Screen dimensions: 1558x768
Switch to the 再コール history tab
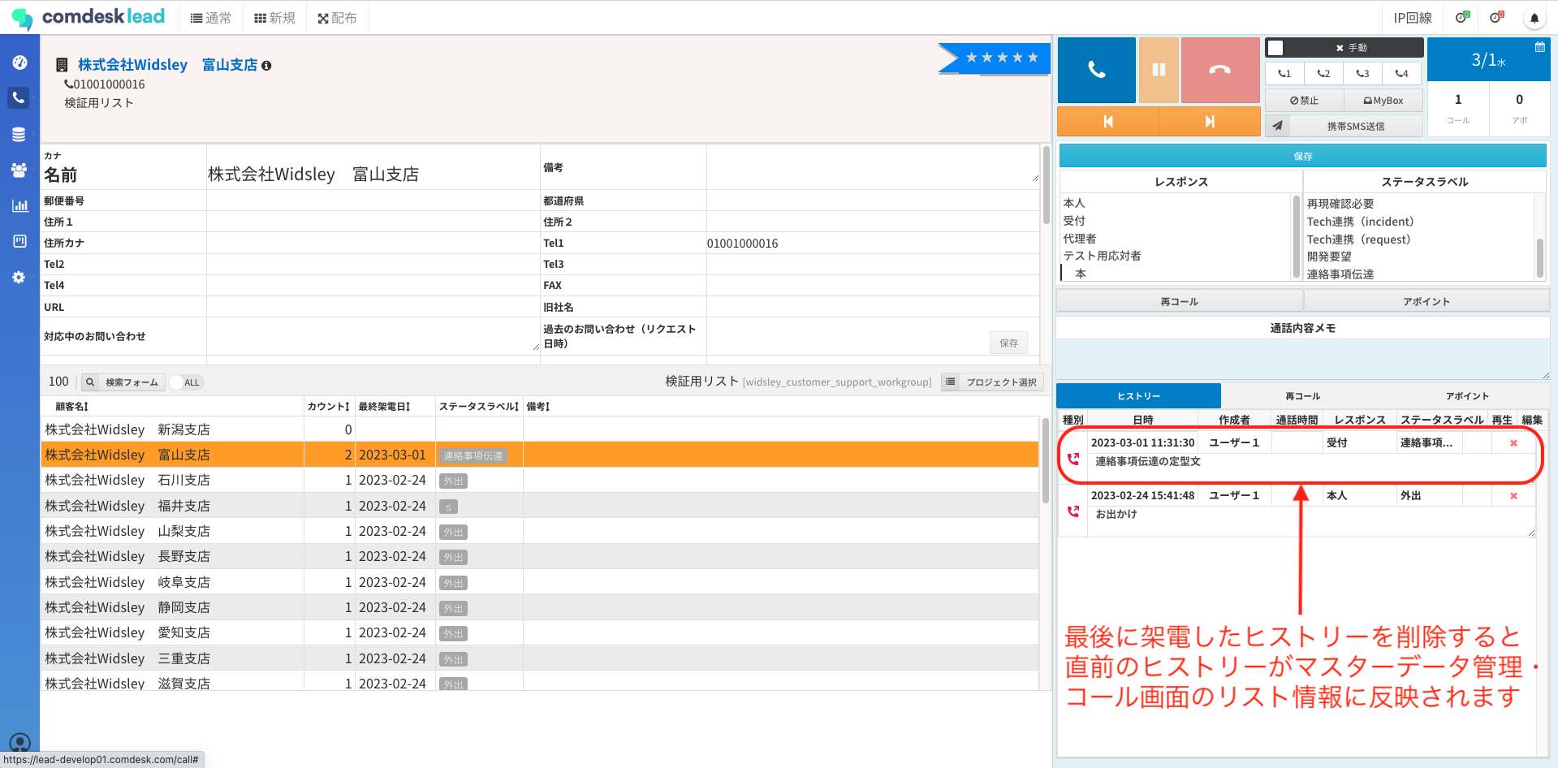point(1302,396)
